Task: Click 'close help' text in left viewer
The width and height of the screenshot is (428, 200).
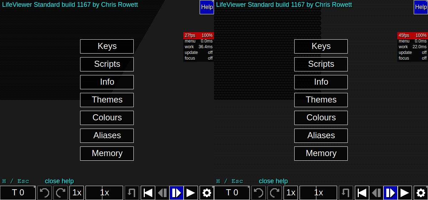Action: pos(59,181)
